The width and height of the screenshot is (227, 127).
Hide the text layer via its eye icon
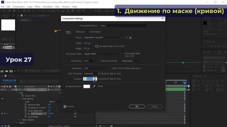point(2,90)
